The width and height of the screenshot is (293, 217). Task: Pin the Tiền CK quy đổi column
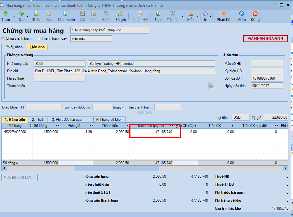click(276, 126)
